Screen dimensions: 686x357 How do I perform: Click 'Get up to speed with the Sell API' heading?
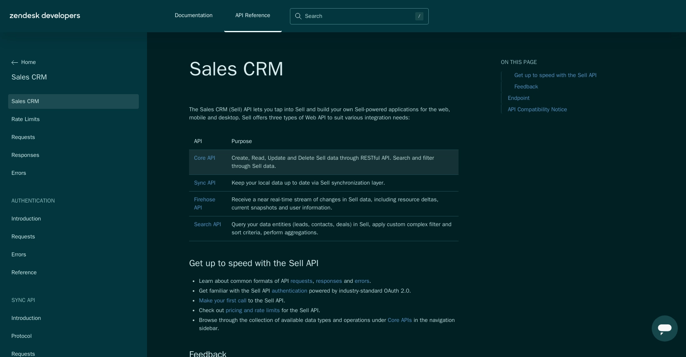(254, 263)
